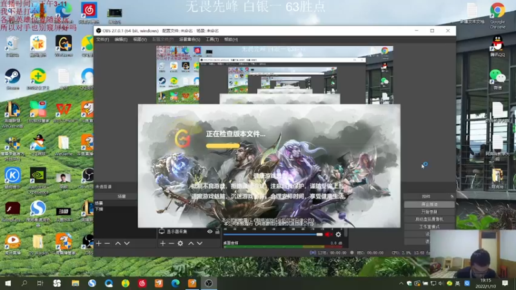Open 腾讯QQ desktop shortcut
This screenshot has width=516, height=290.
(x=497, y=46)
